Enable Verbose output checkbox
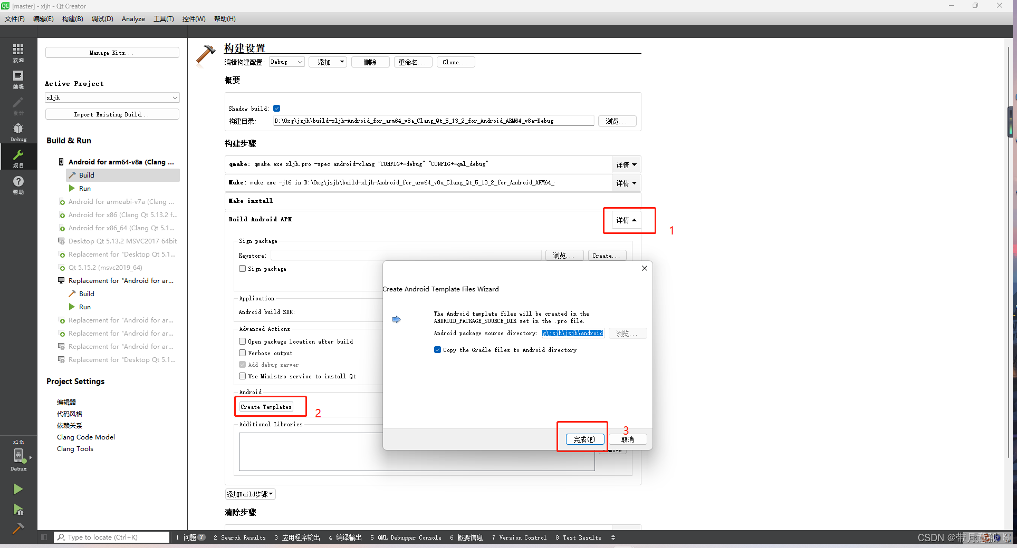1017x548 pixels. coord(243,353)
